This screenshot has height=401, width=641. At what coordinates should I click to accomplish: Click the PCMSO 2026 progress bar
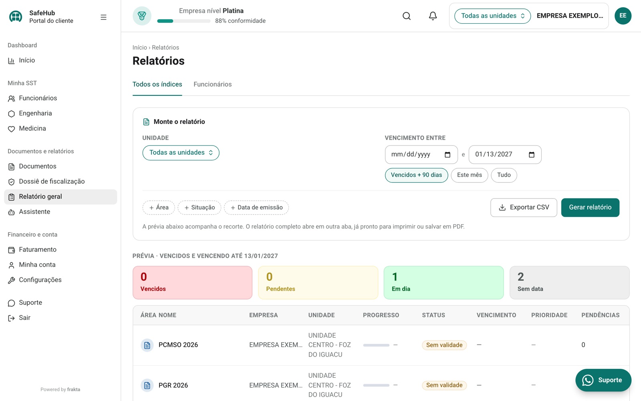point(376,345)
